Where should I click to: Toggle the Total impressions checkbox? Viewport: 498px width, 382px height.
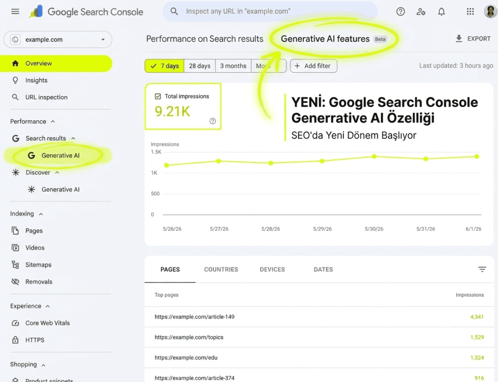click(158, 96)
